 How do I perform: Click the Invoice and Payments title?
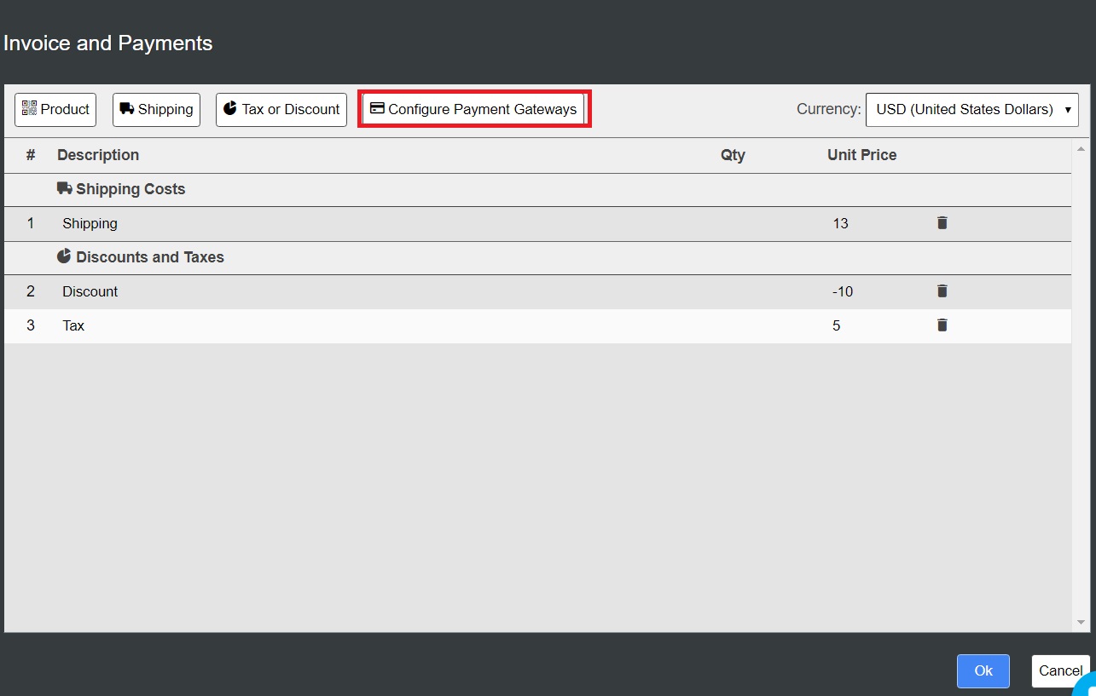coord(108,43)
